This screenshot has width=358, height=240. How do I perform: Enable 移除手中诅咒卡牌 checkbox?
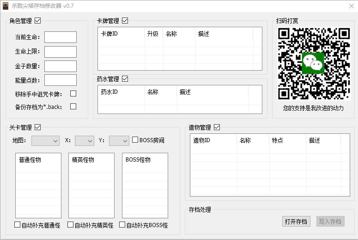tap(73, 94)
